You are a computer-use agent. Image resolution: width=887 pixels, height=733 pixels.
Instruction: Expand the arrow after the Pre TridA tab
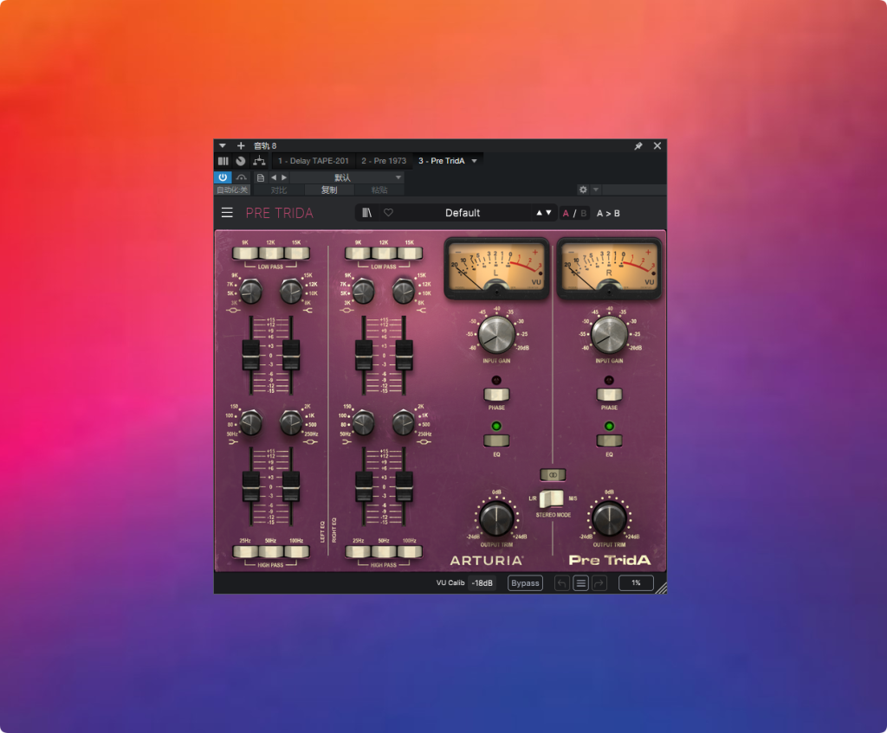[475, 161]
